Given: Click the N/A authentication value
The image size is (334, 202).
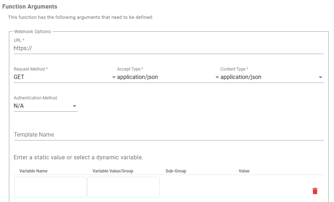Looking at the screenshot, I should click(x=19, y=106).
